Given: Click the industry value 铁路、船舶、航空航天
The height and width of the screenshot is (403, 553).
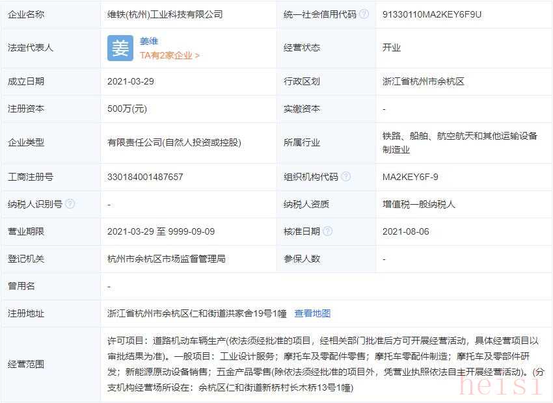Looking at the screenshot, I should [x=460, y=136].
